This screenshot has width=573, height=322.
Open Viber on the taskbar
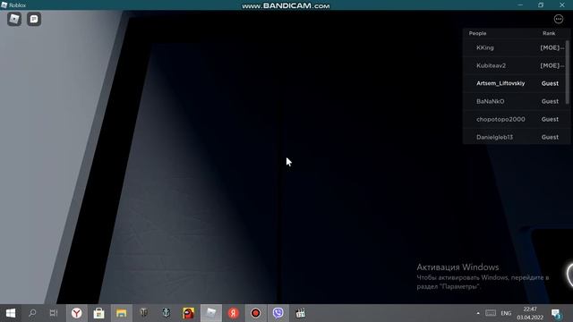(x=278, y=313)
